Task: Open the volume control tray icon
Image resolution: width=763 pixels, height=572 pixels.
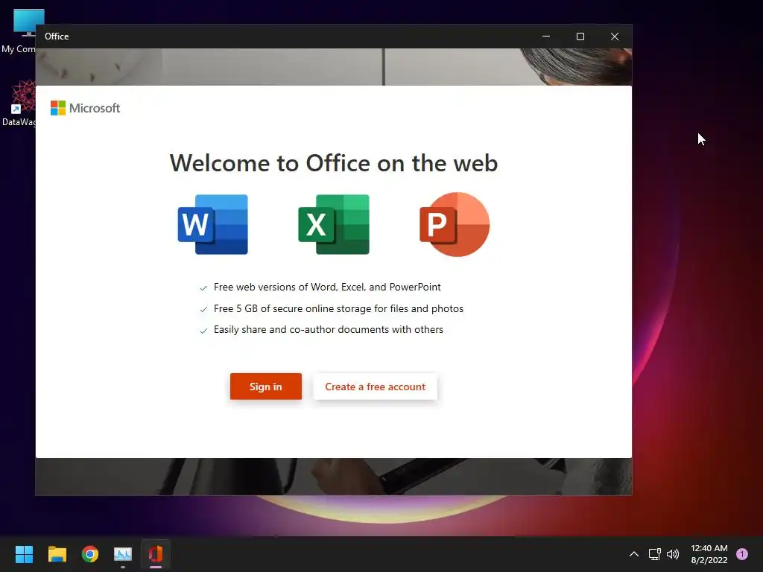Action: click(673, 554)
